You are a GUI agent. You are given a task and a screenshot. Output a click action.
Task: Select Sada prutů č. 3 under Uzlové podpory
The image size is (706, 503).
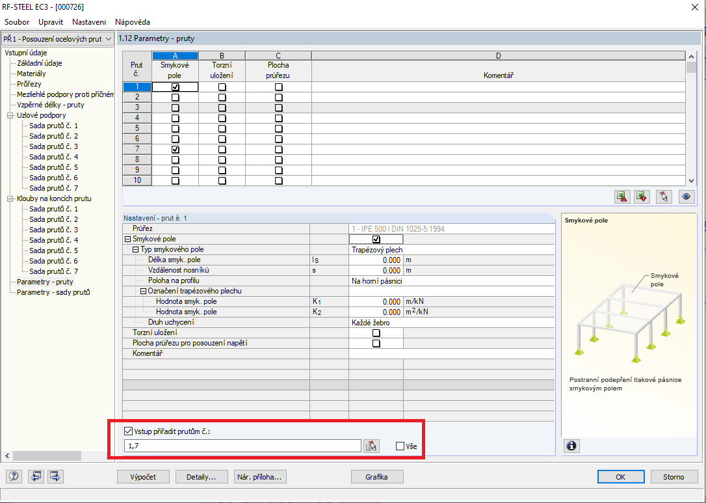[53, 146]
